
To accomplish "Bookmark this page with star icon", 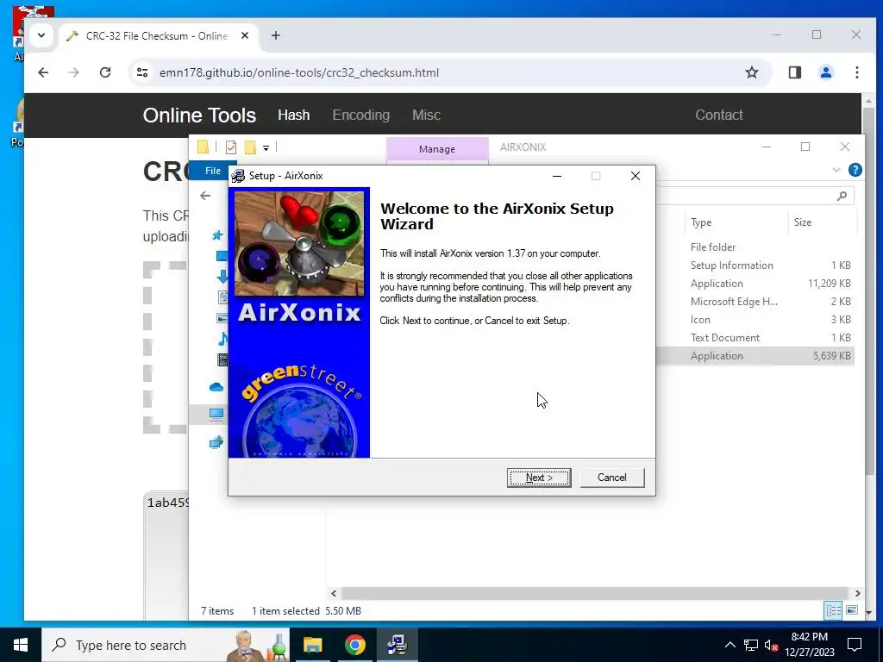I will 752,72.
